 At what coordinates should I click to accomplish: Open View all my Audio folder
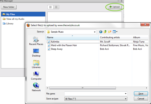click(x=13, y=19)
